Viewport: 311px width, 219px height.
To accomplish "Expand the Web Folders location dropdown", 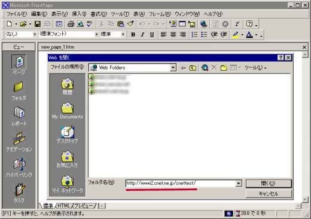I will (x=173, y=68).
